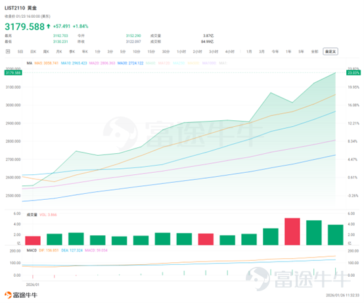Click the MACD: 59.054 value
Screen dimensions: 364x303
point(96,250)
